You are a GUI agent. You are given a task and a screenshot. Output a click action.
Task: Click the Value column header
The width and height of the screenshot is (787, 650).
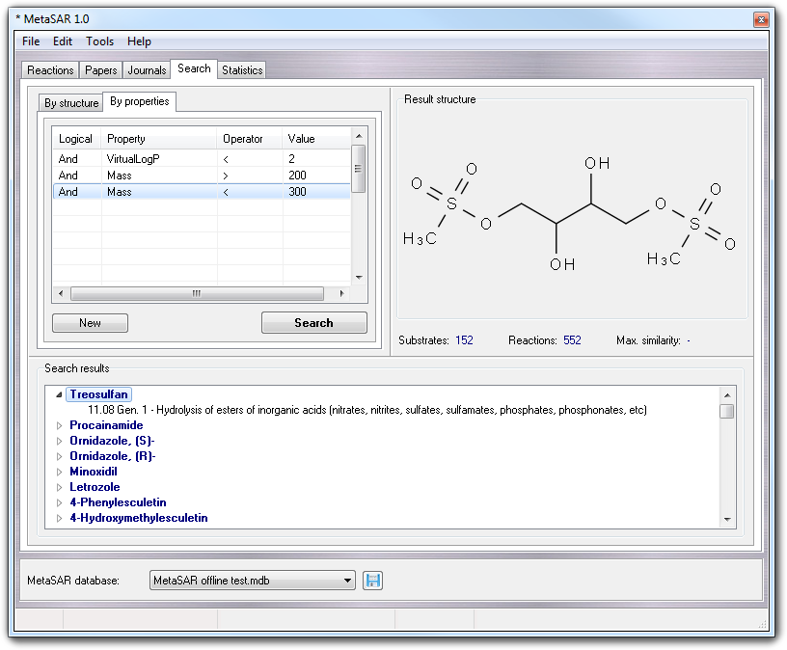tap(302, 139)
